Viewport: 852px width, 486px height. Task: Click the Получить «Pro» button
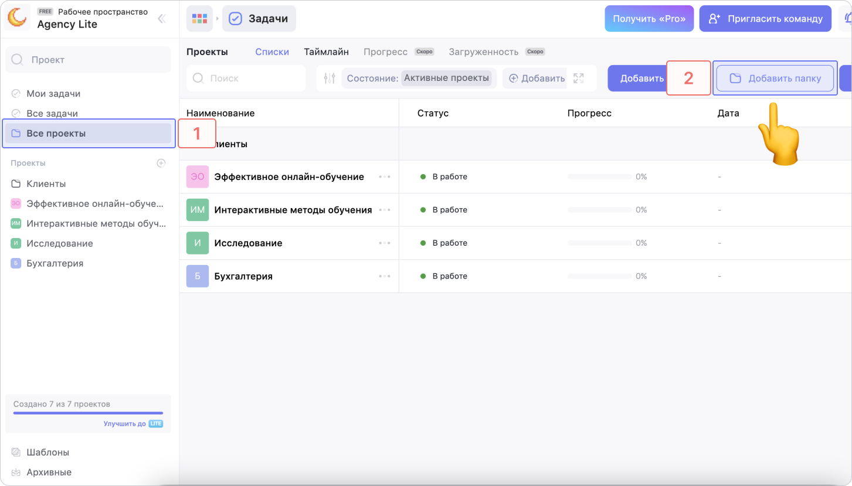click(x=649, y=19)
